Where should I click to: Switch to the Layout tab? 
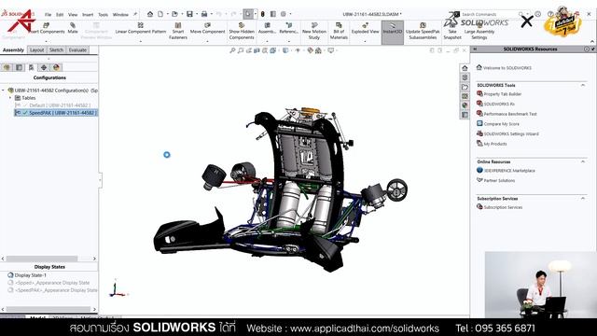(x=37, y=49)
